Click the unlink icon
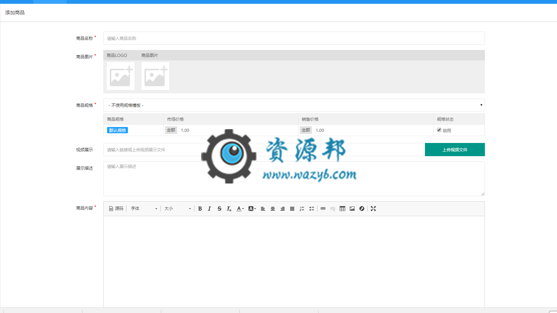557x313 pixels. tap(333, 209)
